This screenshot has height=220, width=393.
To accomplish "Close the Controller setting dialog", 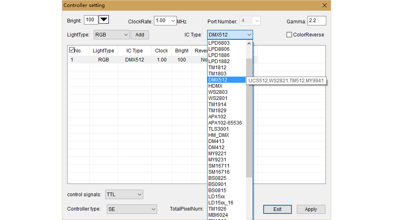I will point(325,5).
